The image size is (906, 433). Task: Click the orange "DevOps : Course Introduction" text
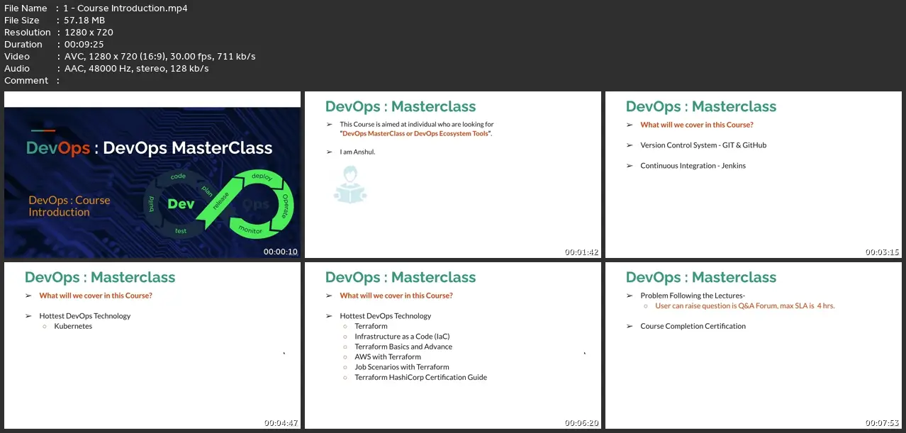pos(69,206)
